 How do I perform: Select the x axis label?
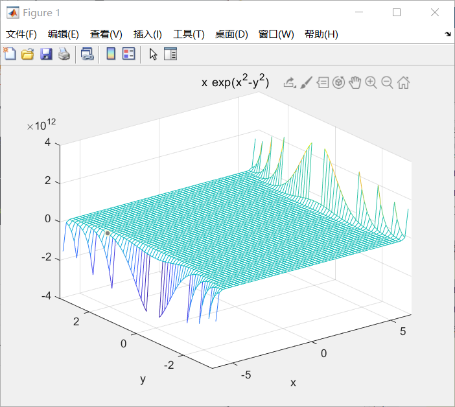point(293,383)
